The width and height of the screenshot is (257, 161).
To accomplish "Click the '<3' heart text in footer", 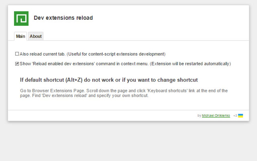I will click(235, 116).
